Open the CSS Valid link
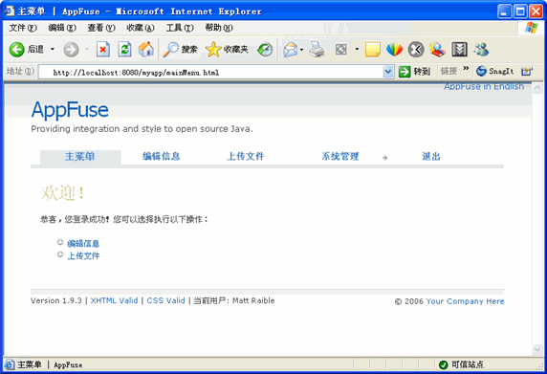 165,300
